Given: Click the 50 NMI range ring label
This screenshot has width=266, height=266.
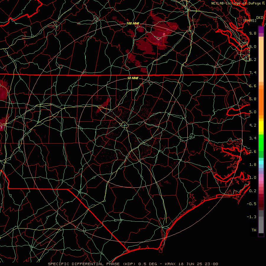Looking at the screenshot, I should click(133, 78).
